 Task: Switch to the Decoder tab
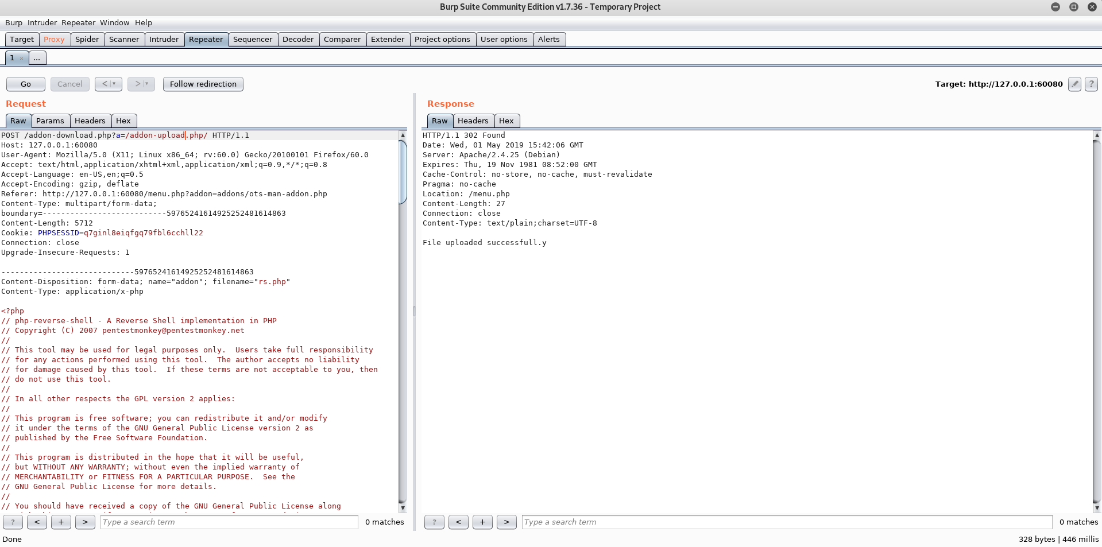pos(298,39)
